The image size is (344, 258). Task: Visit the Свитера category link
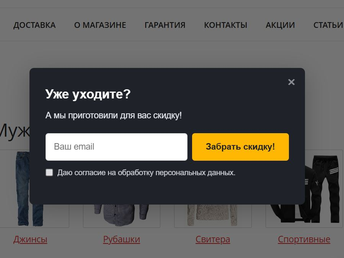[x=213, y=239]
